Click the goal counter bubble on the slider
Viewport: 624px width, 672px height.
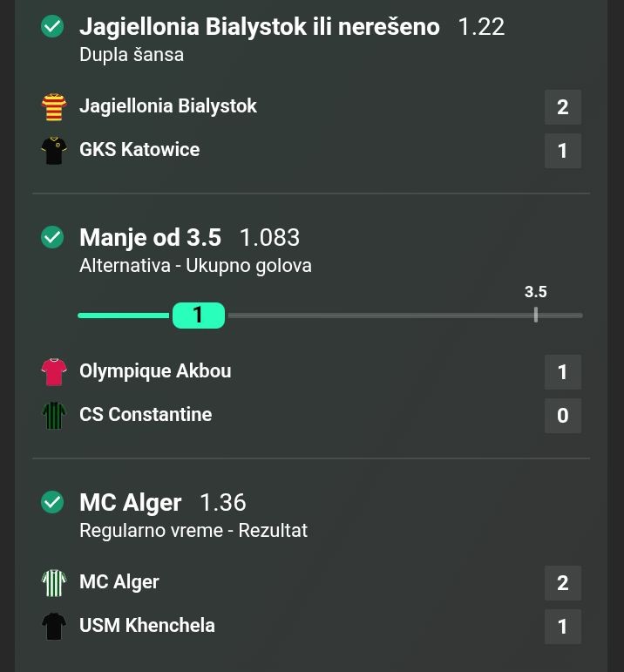point(198,315)
